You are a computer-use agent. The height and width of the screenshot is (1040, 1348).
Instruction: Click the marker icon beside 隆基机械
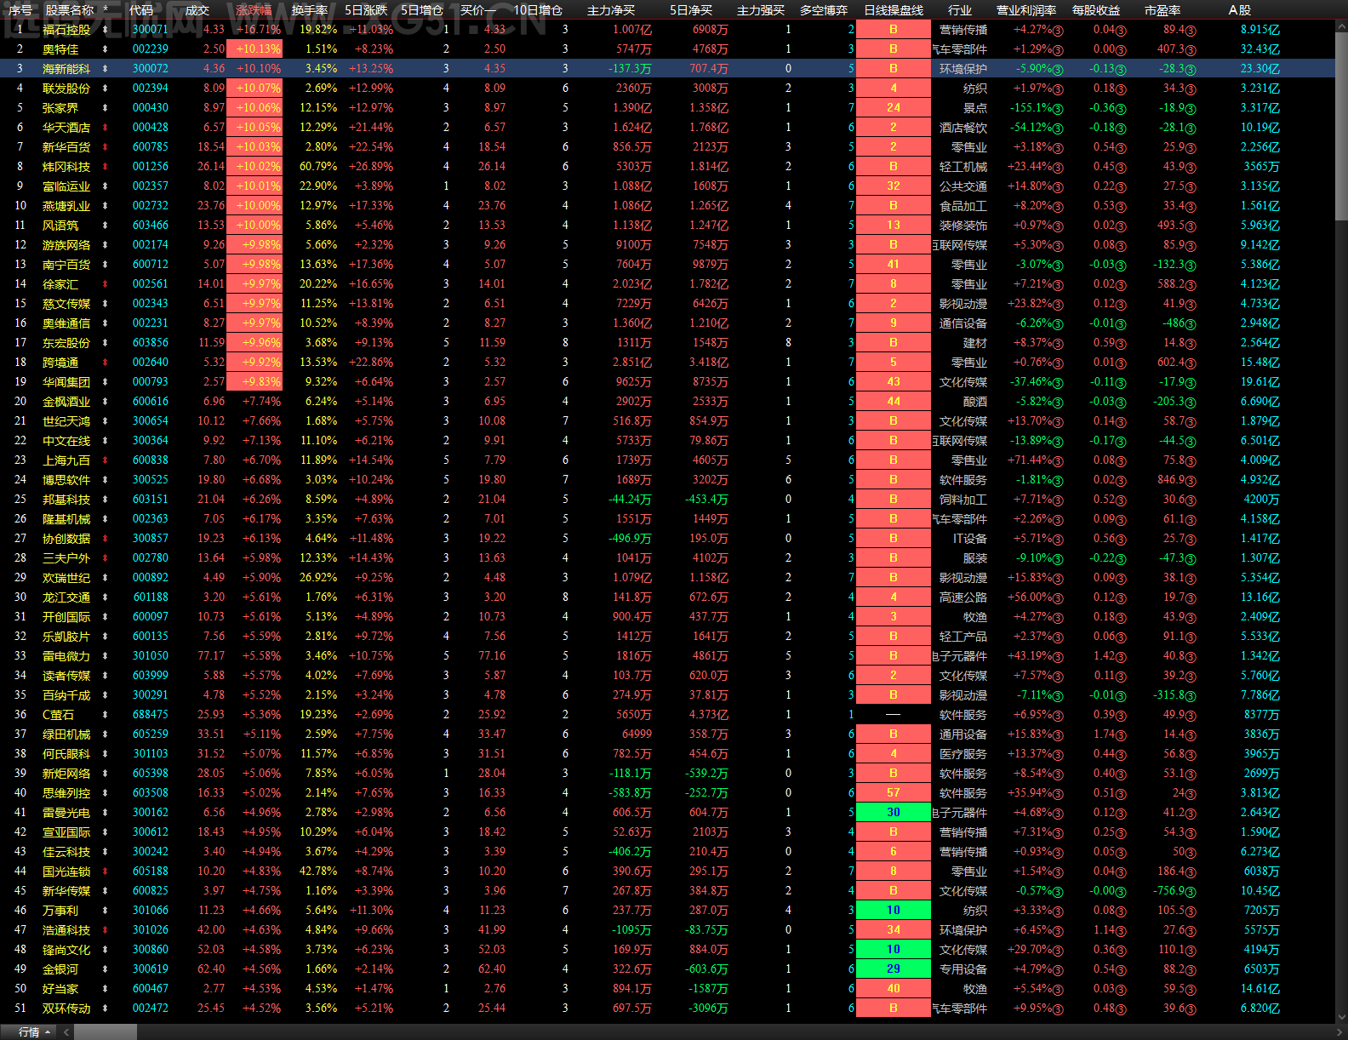pos(106,519)
